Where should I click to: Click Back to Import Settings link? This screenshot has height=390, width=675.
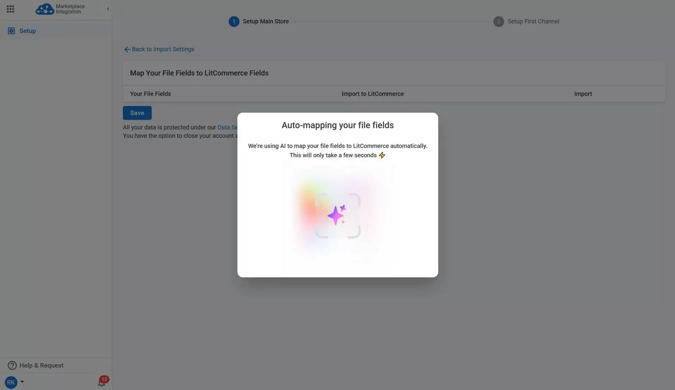163,49
